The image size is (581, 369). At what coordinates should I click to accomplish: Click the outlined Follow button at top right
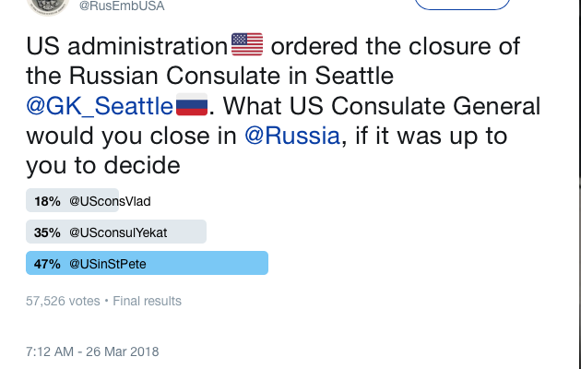click(x=462, y=4)
